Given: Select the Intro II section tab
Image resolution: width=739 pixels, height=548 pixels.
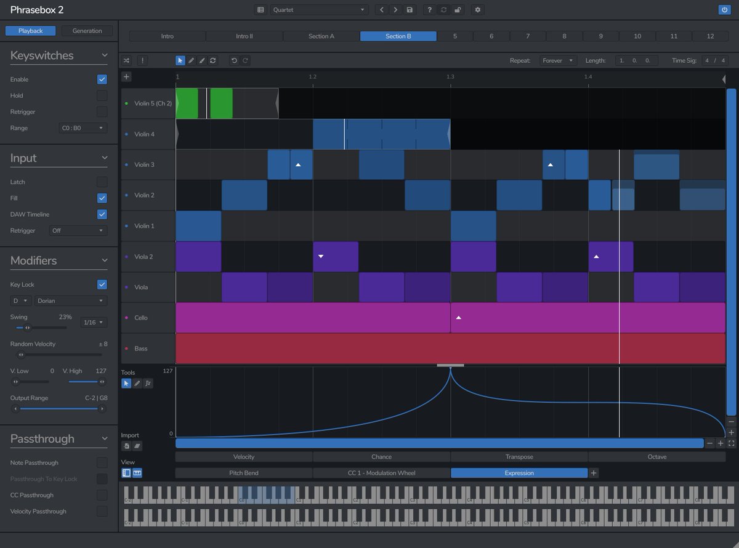Looking at the screenshot, I should 244,36.
